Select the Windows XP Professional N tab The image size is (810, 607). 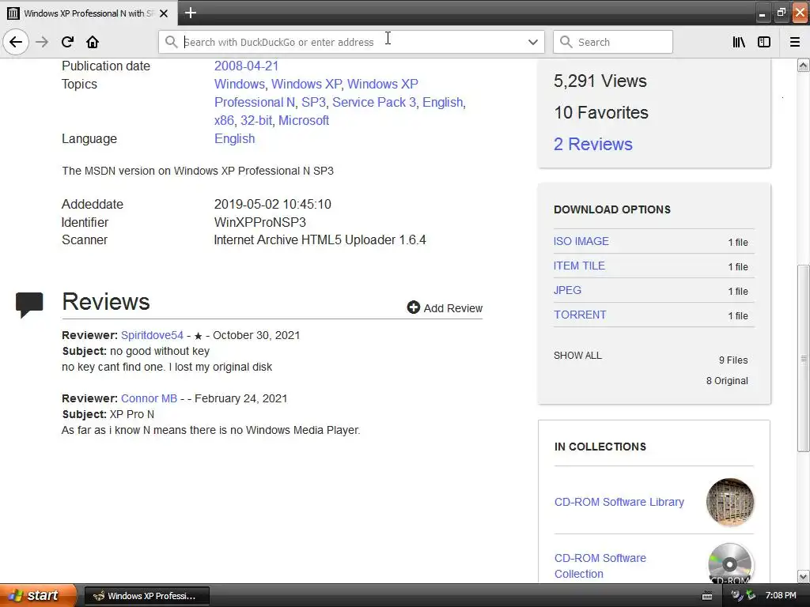(x=89, y=13)
